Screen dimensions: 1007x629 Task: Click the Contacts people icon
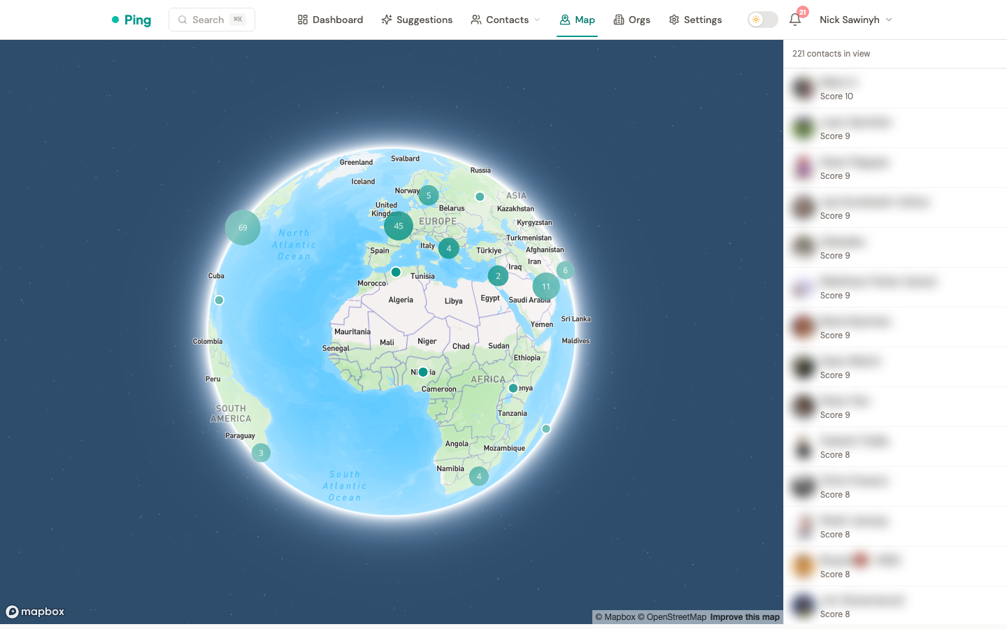point(476,20)
